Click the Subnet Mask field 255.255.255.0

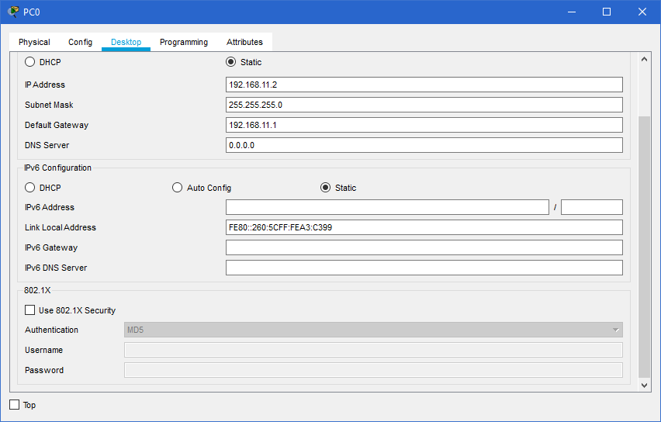pyautogui.click(x=424, y=105)
